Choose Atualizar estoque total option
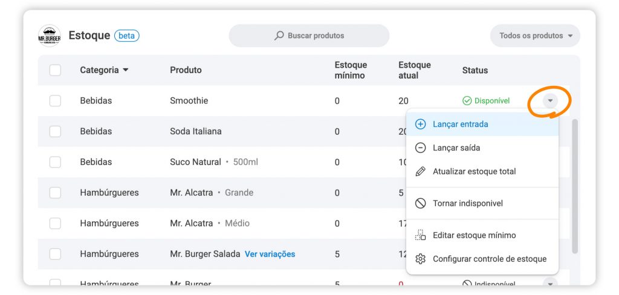The height and width of the screenshot is (295, 619). tap(474, 171)
